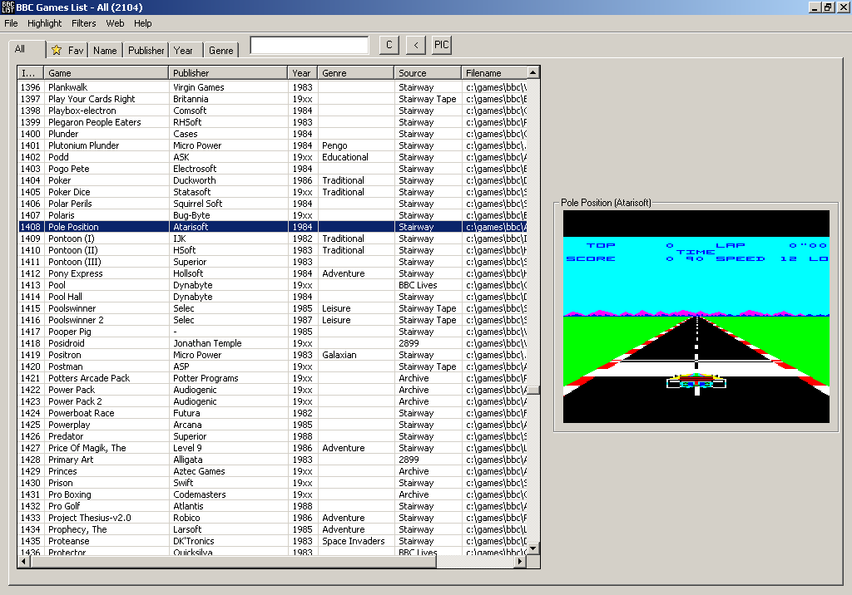Select the Plegaron People Eaters row
Image resolution: width=852 pixels, height=595 pixels.
coord(272,122)
